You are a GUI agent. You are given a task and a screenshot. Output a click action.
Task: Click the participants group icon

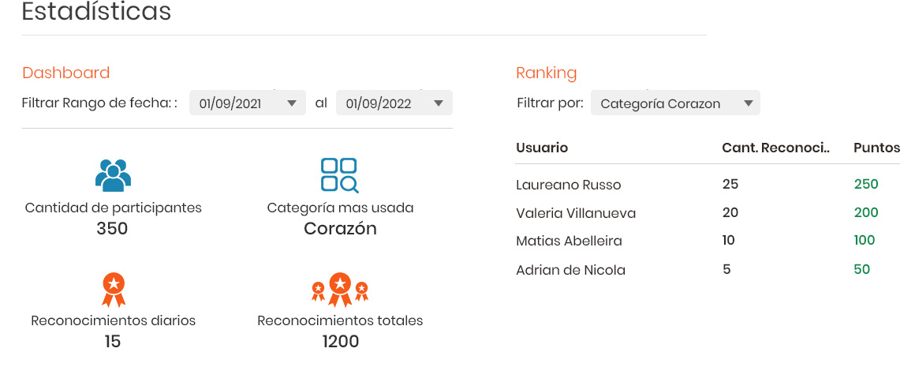[114, 175]
